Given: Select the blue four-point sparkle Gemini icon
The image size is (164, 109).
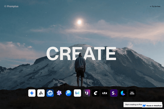Looking at the screenshot, I should click(x=32, y=93).
